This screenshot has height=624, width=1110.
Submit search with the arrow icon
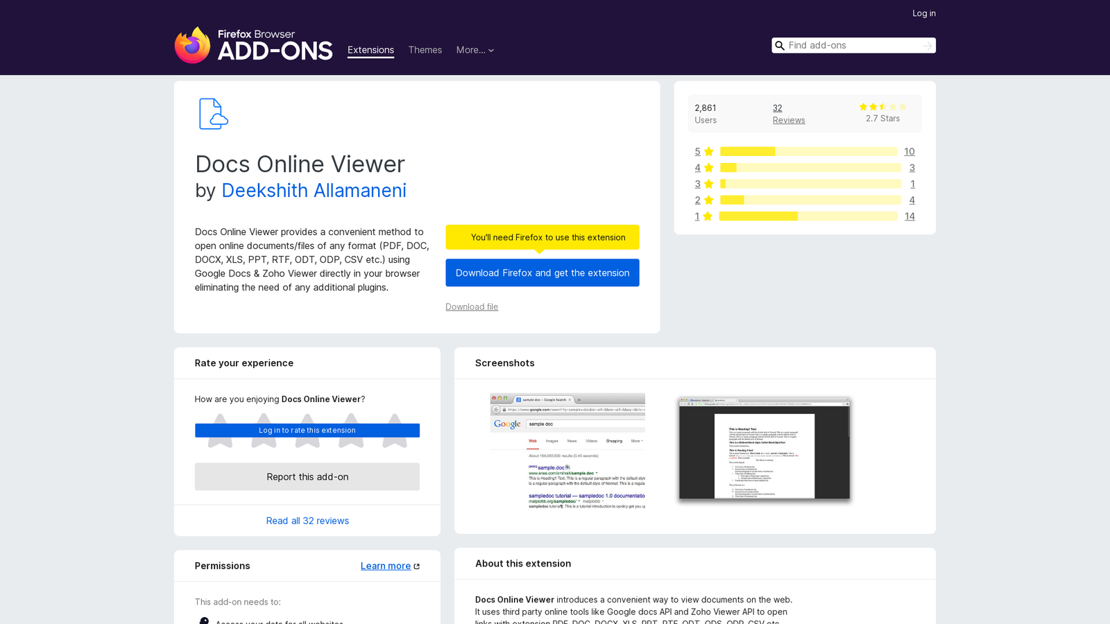(928, 46)
